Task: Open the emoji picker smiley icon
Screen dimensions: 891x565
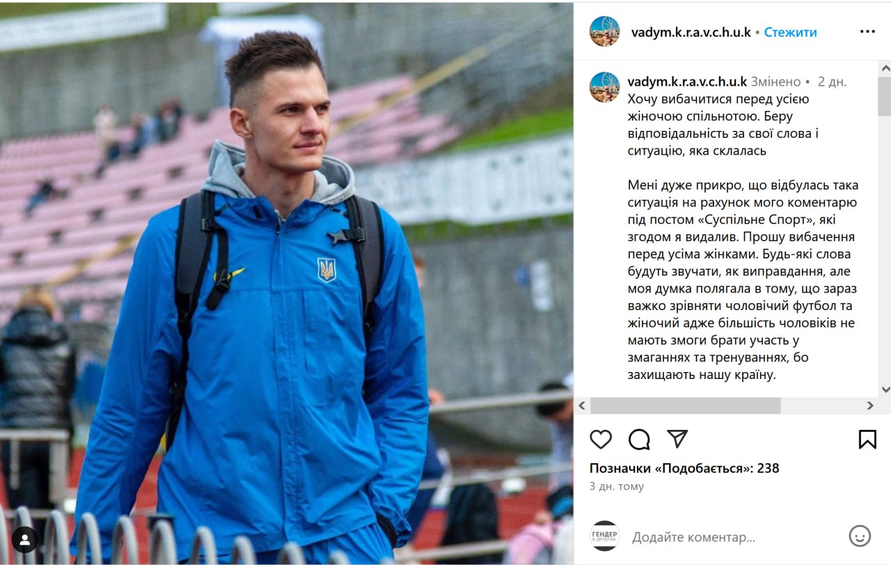Action: point(860,536)
